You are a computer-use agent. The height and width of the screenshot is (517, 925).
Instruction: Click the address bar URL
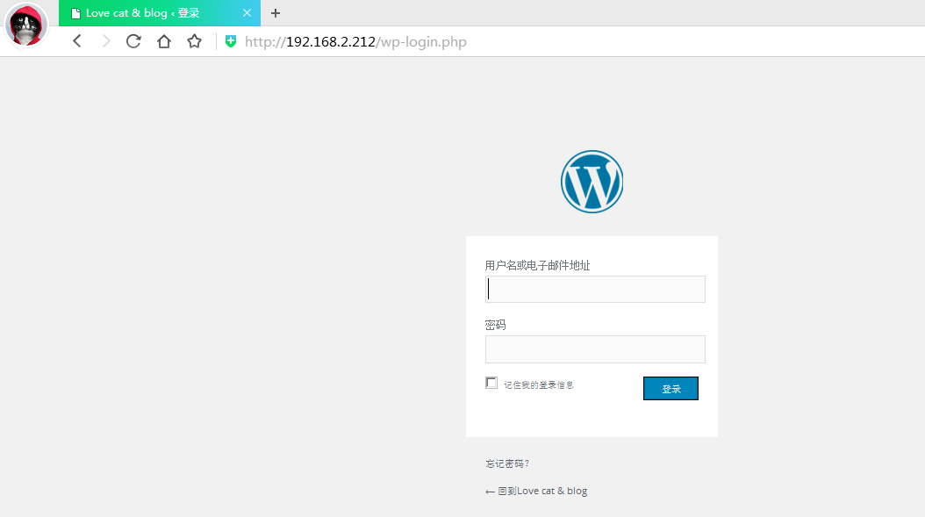pos(355,42)
